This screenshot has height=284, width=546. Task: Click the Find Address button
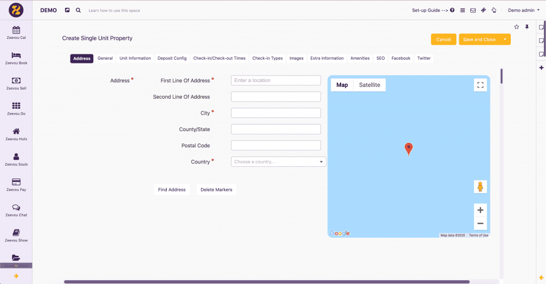coord(172,190)
